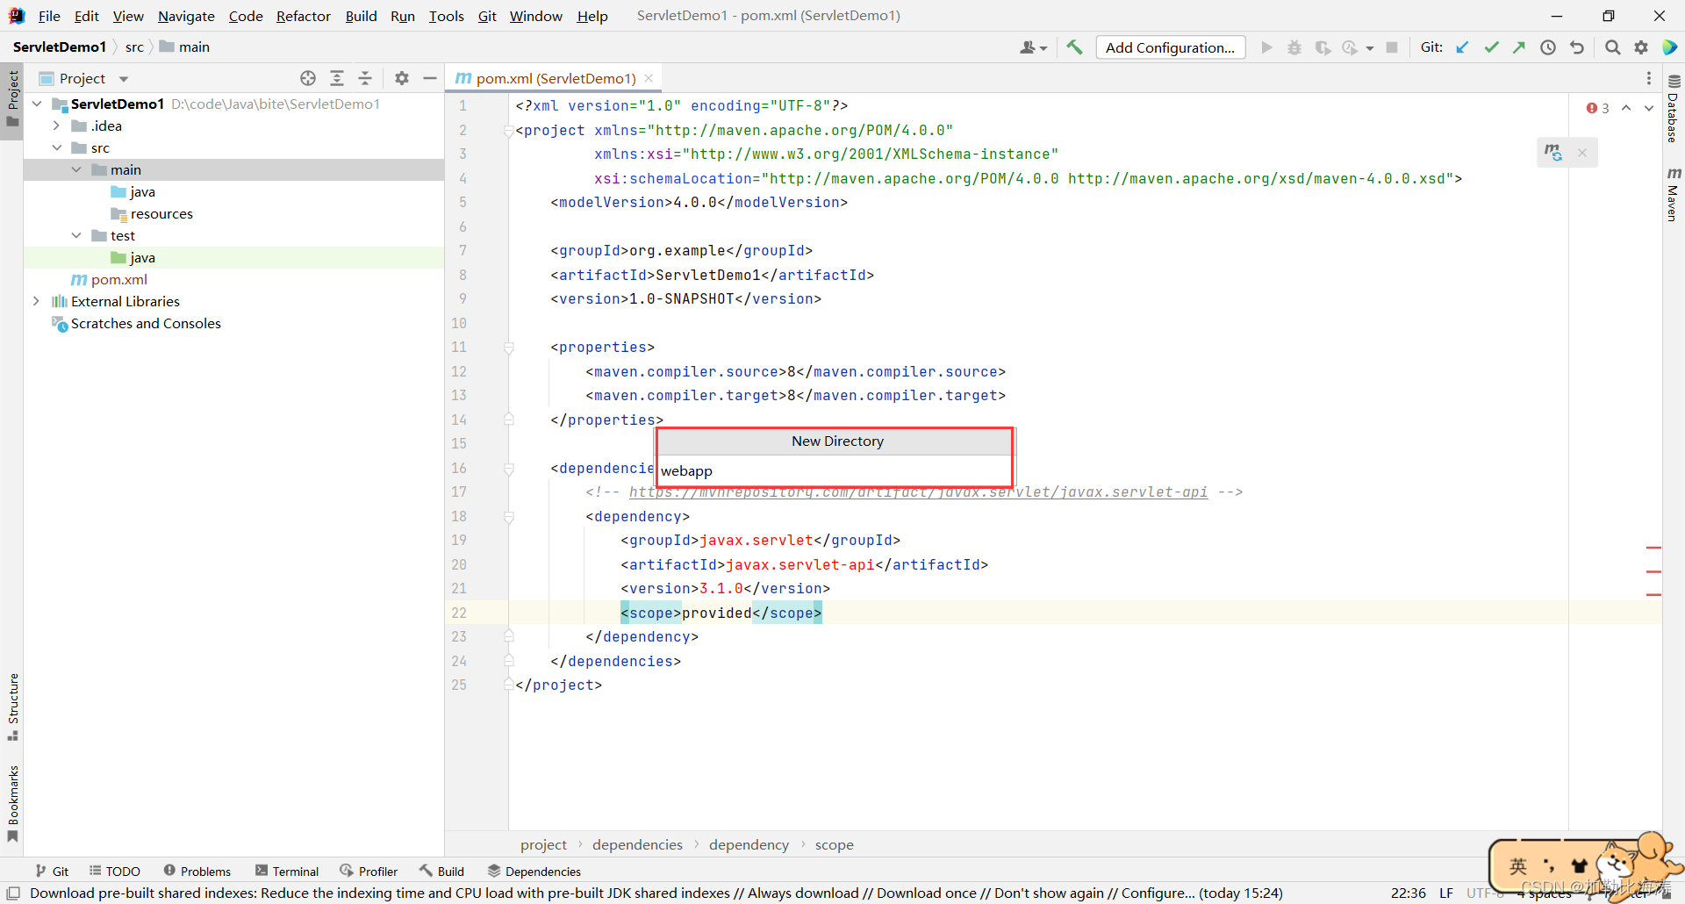This screenshot has width=1685, height=904.
Task: Click the Git Push arrow icon
Action: [x=1519, y=47]
